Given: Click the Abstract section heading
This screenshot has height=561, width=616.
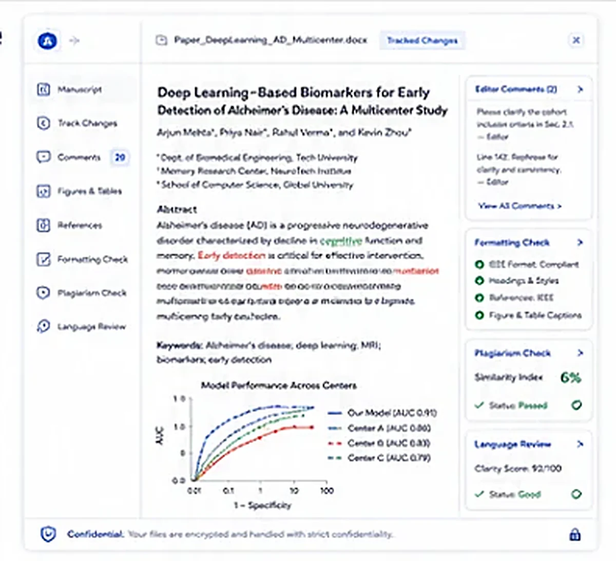Looking at the screenshot, I should click(x=177, y=209).
